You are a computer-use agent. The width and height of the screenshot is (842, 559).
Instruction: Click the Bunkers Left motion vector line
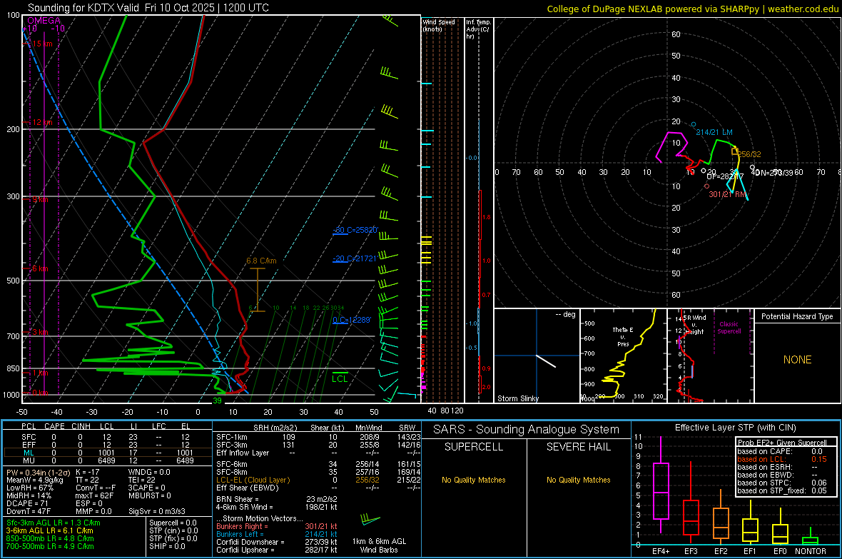click(277, 534)
